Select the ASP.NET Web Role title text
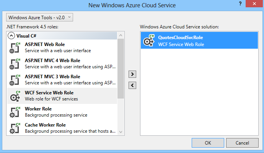264x153 pixels. pyautogui.click(x=45, y=44)
